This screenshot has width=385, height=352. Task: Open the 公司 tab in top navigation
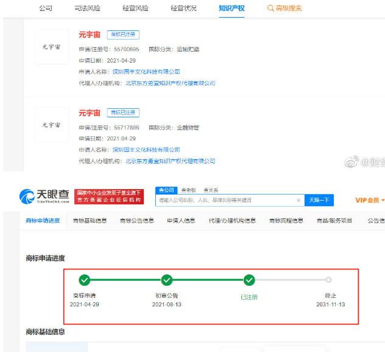tap(46, 9)
